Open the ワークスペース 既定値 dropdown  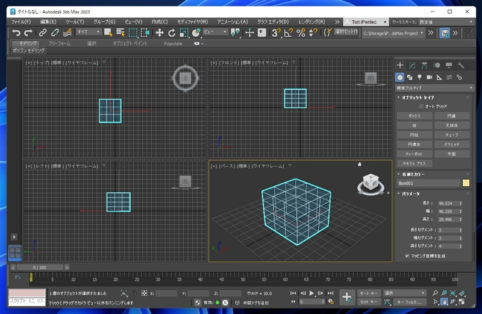point(446,22)
